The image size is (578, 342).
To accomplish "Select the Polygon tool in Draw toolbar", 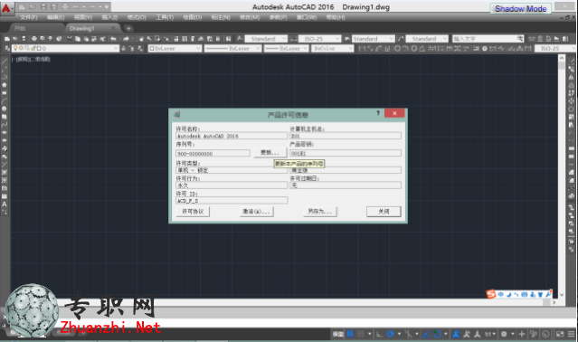I will (5, 85).
